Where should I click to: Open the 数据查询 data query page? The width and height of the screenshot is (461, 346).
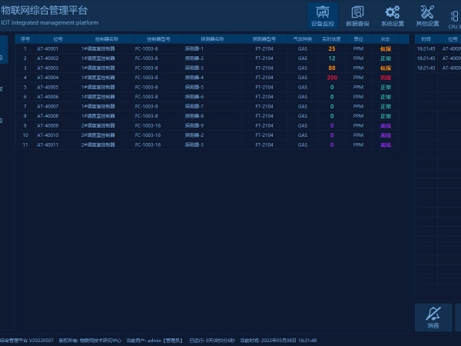tap(357, 15)
